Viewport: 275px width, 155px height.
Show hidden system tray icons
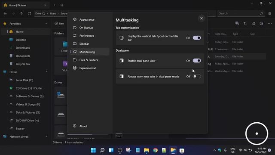[x=215, y=150]
